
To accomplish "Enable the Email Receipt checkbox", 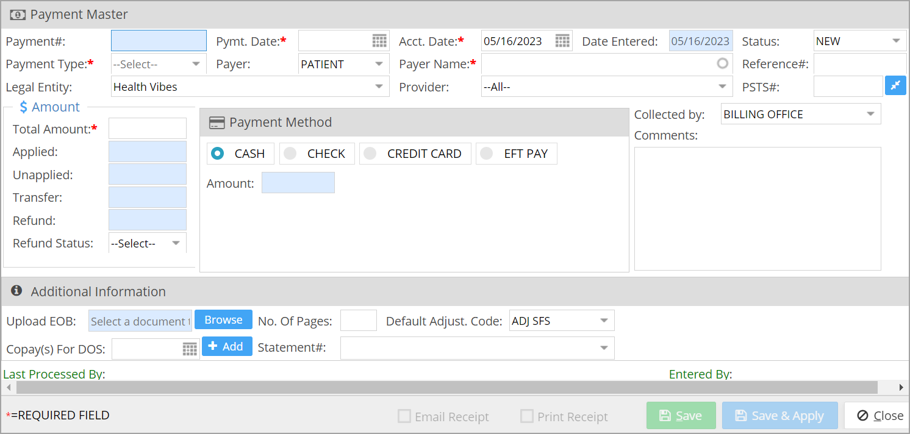I will point(404,416).
